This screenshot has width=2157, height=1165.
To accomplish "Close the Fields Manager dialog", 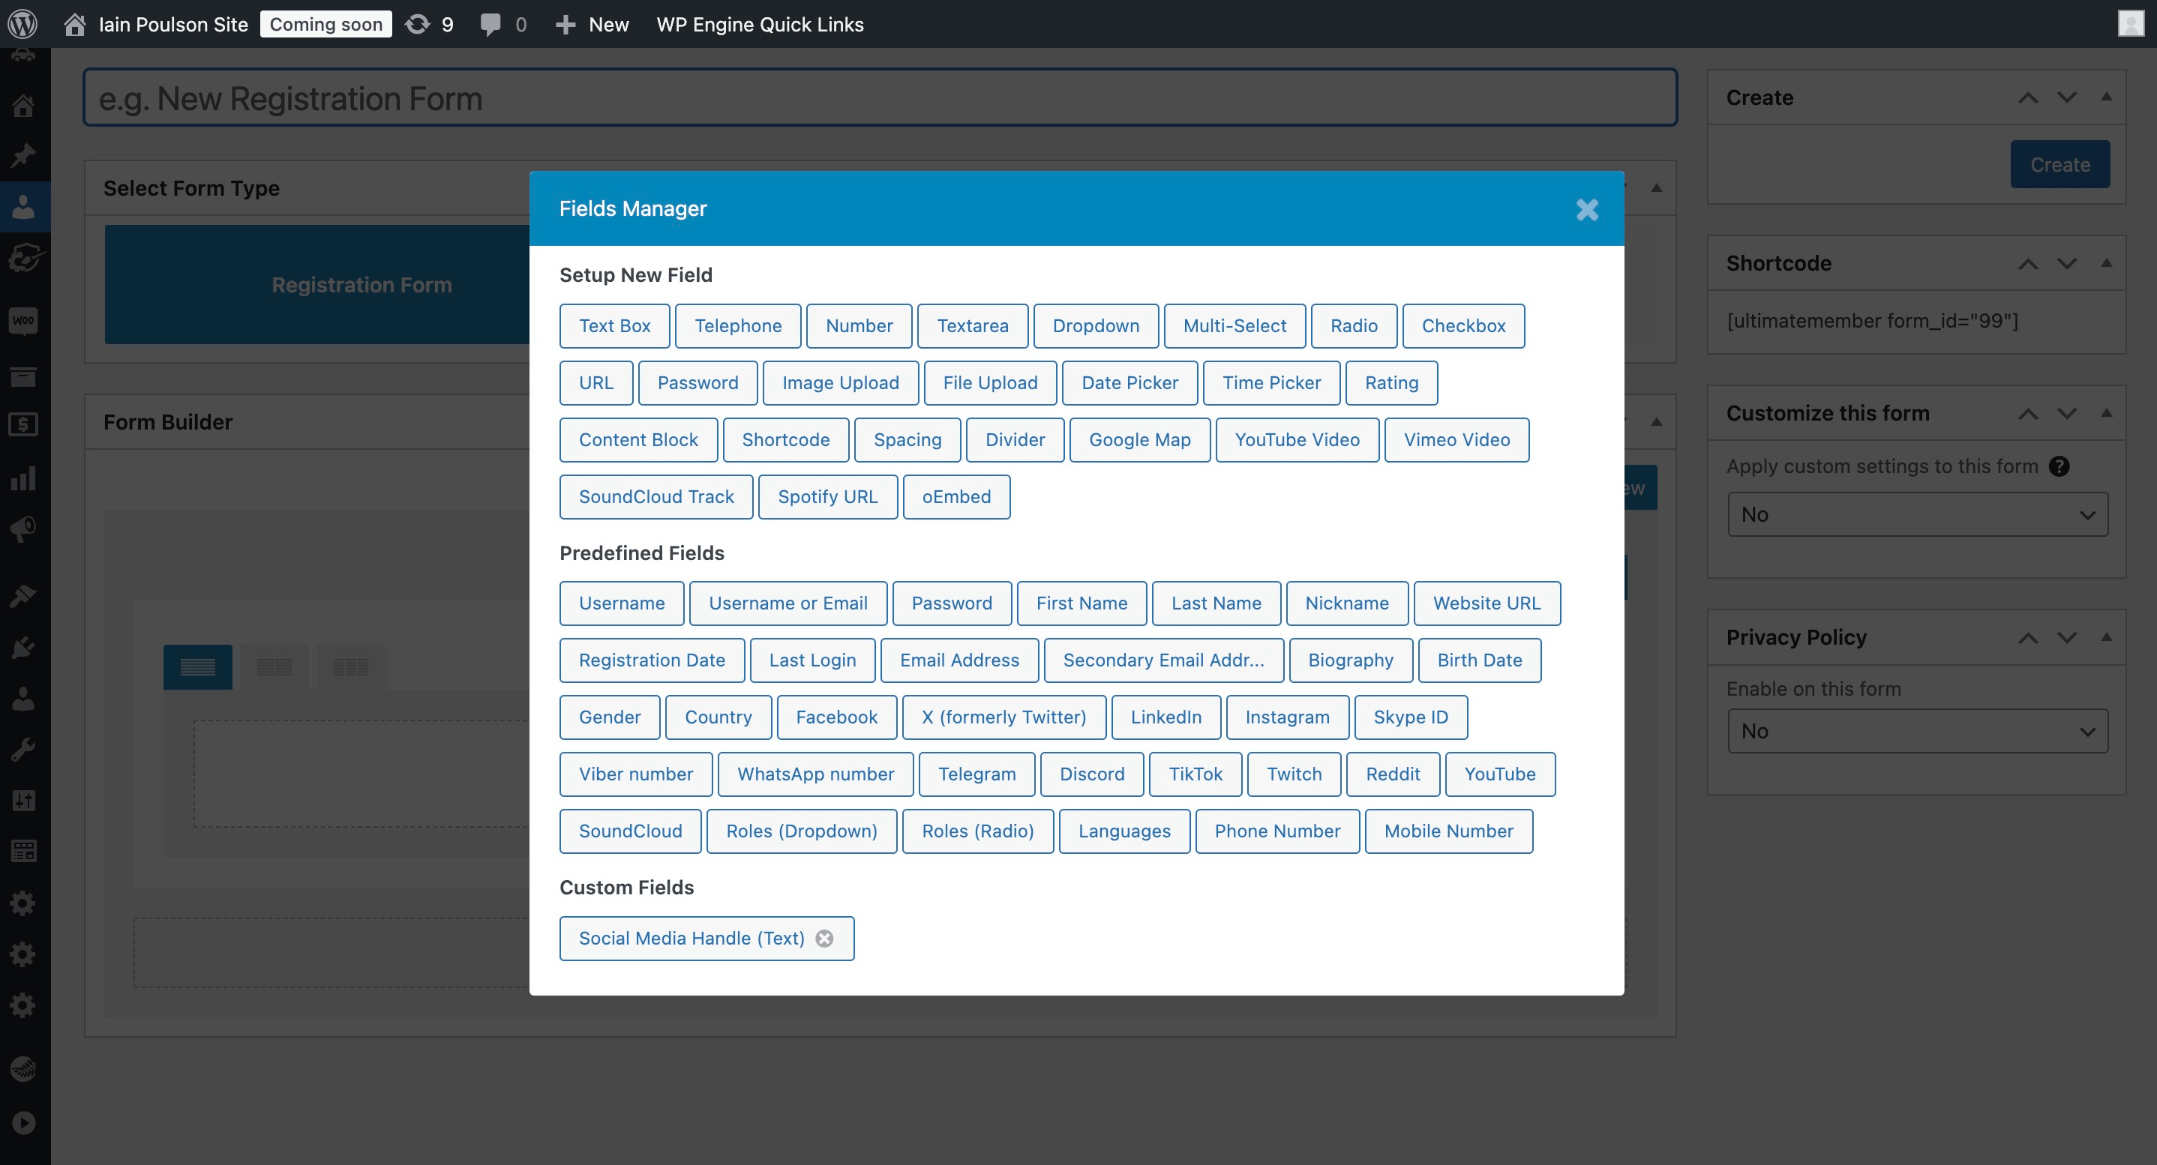I will point(1587,209).
